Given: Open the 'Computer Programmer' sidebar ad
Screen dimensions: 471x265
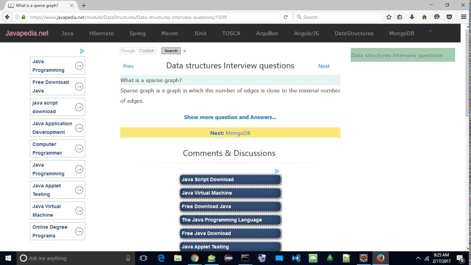Looking at the screenshot, I should (x=57, y=148).
